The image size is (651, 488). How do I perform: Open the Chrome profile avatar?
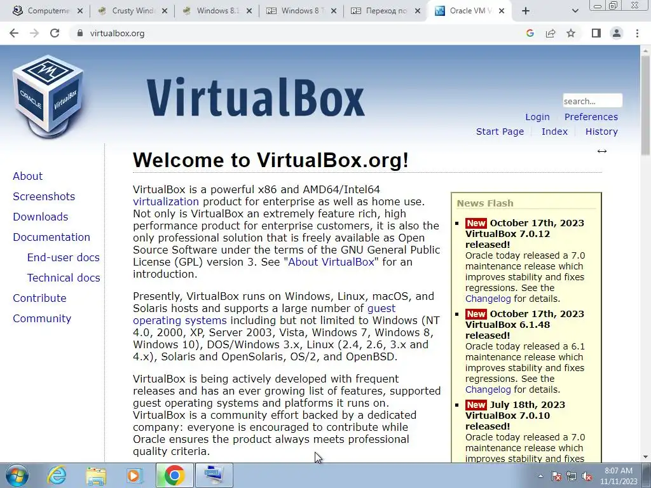(x=617, y=33)
